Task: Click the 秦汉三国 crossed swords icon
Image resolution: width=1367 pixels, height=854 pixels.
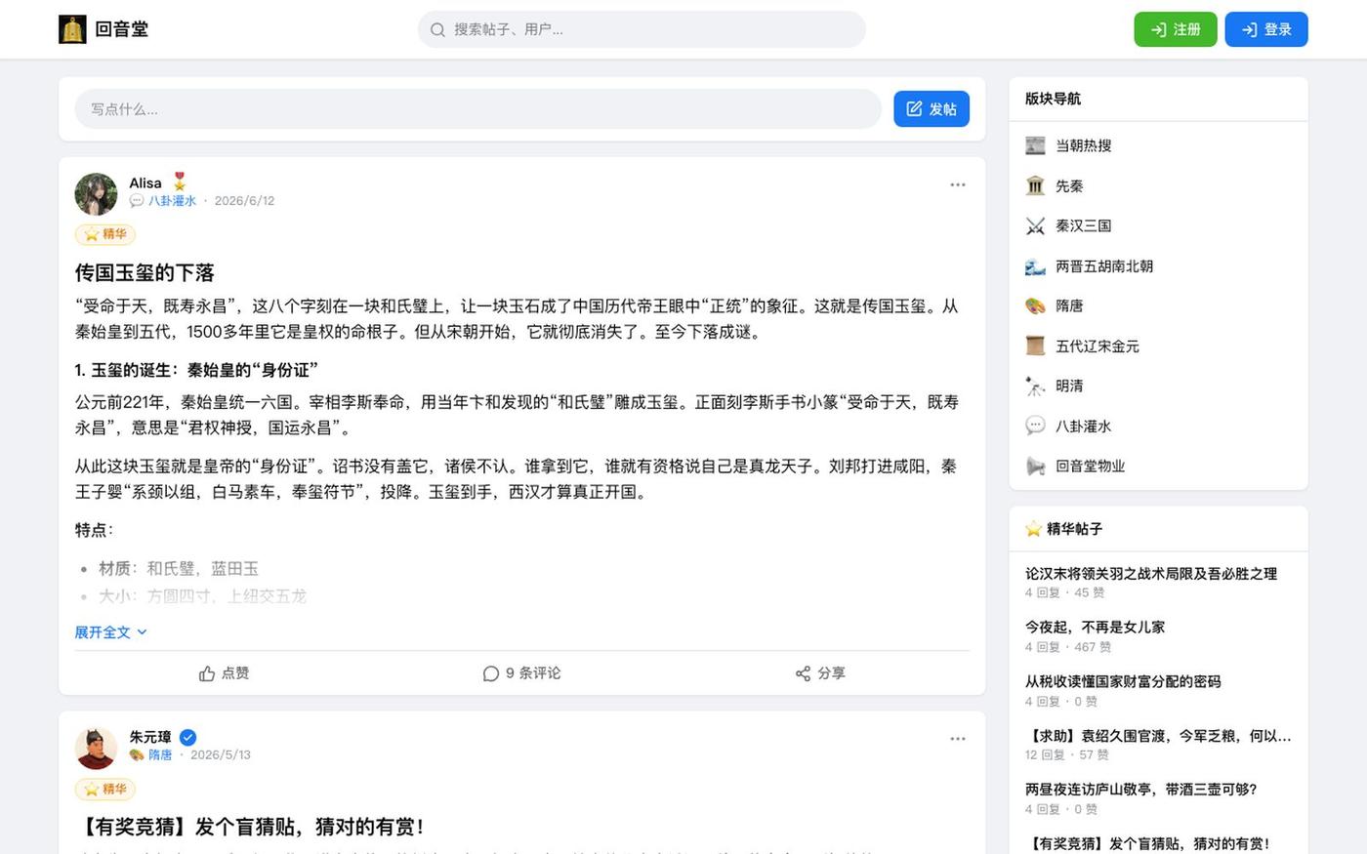Action: 1035,225
